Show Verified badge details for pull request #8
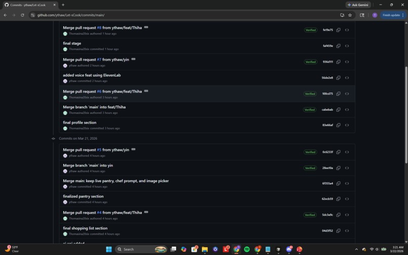 [x=310, y=30]
